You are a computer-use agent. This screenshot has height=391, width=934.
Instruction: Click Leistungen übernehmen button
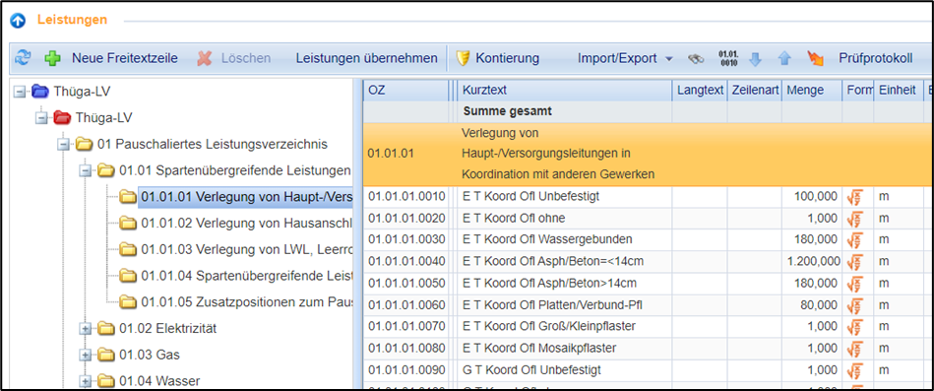coord(366,58)
